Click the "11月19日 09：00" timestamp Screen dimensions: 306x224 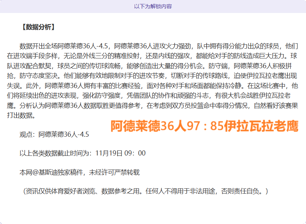point(121,153)
